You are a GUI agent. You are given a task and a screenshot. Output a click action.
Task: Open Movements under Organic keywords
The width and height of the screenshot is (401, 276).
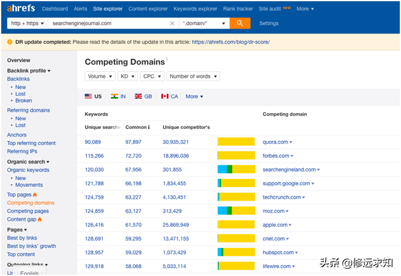coord(29,185)
